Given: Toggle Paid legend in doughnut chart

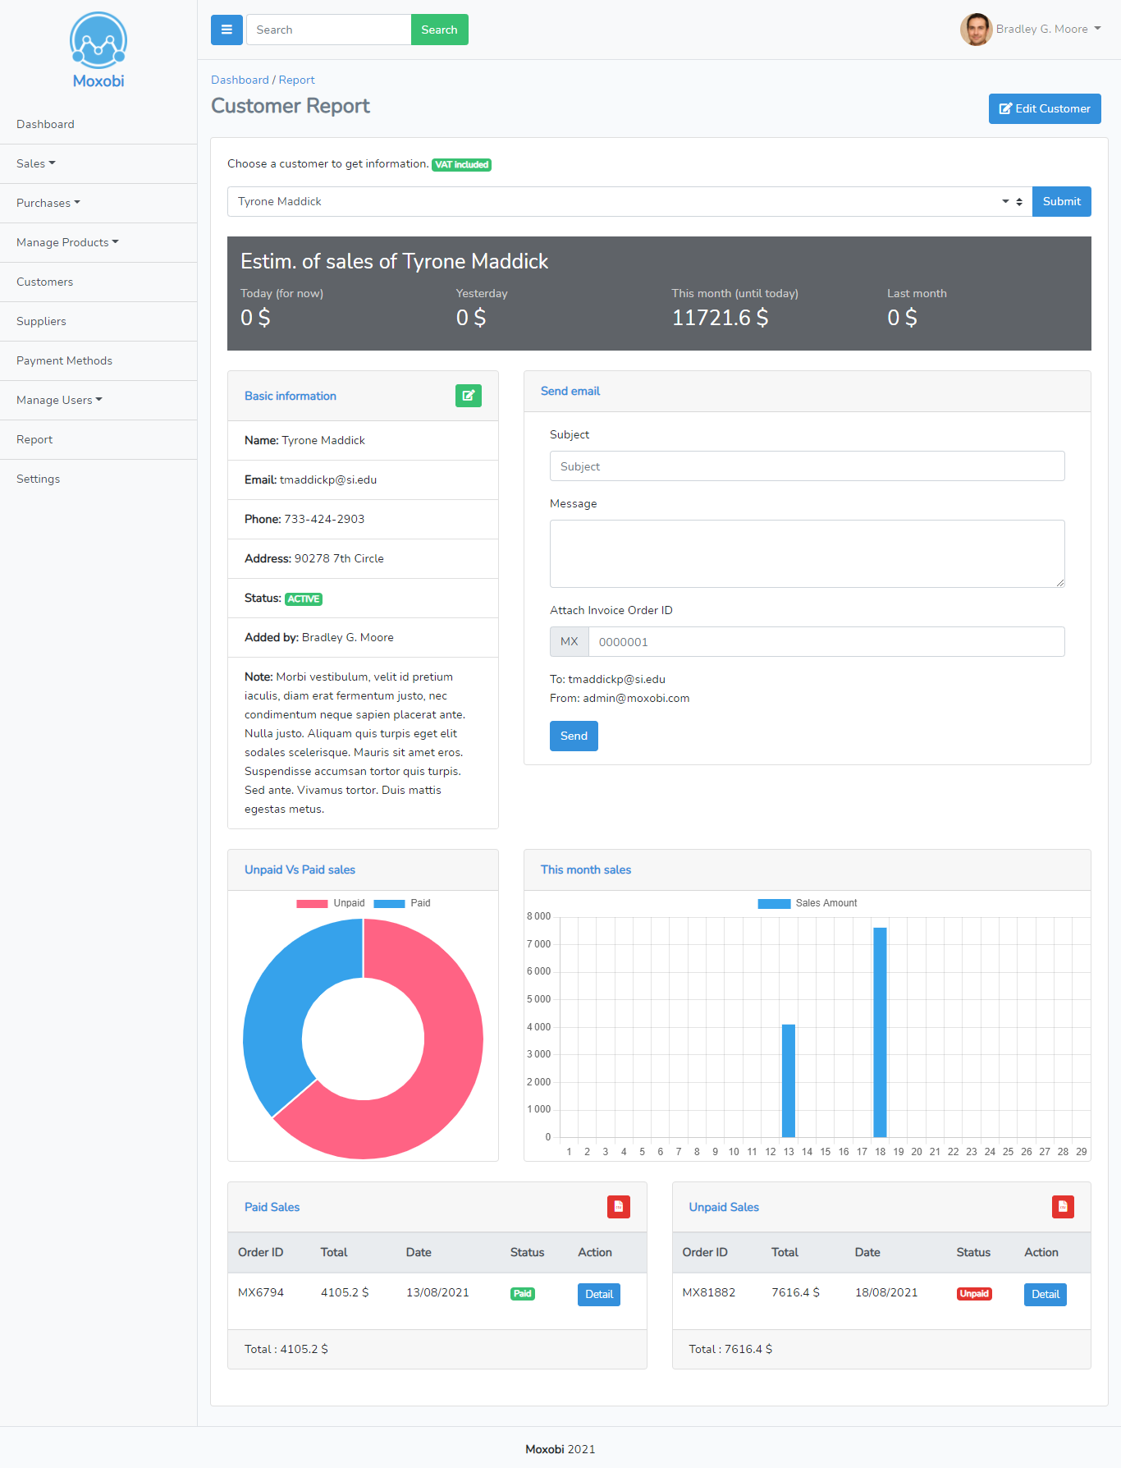Looking at the screenshot, I should 402,903.
